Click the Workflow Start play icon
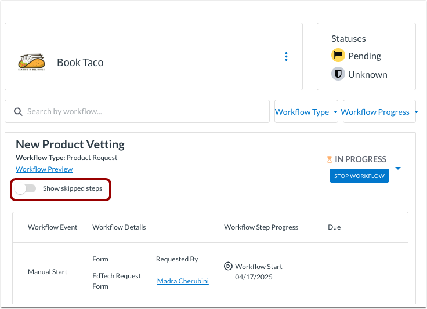Screen dimensions: 427x309 228,266
